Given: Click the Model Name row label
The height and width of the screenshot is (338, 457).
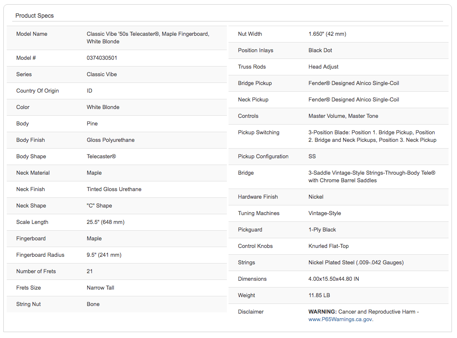Looking at the screenshot, I should pyautogui.click(x=32, y=34).
